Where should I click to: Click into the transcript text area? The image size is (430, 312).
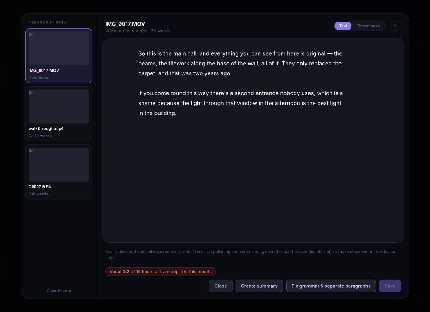point(253,140)
